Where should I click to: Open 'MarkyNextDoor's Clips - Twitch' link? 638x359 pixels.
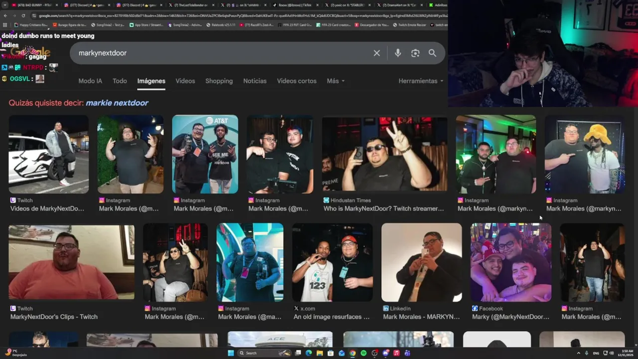tap(54, 317)
